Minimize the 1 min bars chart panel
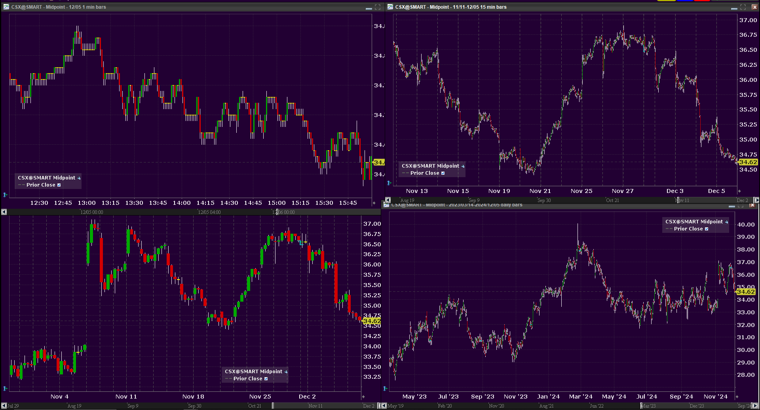The width and height of the screenshot is (760, 410). 369,8
